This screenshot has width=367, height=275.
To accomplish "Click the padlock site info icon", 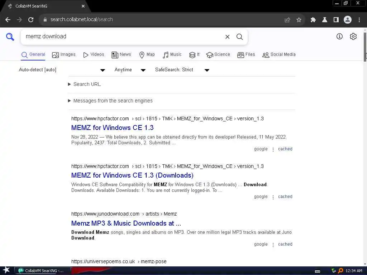I will click(45, 20).
